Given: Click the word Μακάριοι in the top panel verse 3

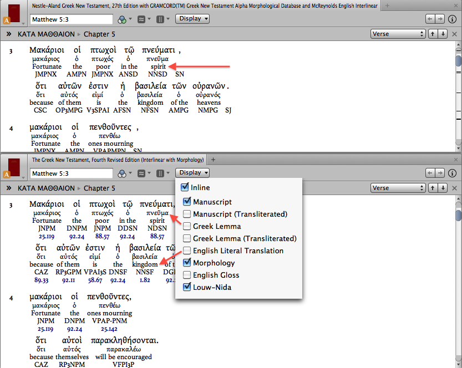Looking at the screenshot, I should 47,50.
